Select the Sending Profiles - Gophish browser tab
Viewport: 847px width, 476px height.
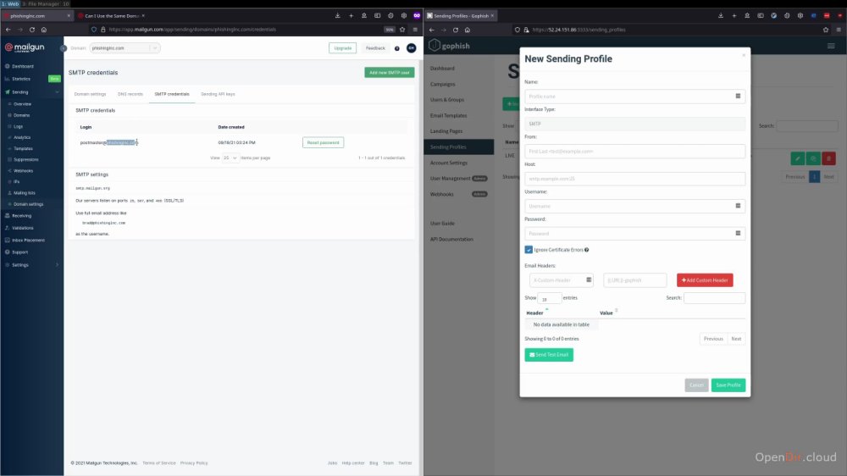461,15
